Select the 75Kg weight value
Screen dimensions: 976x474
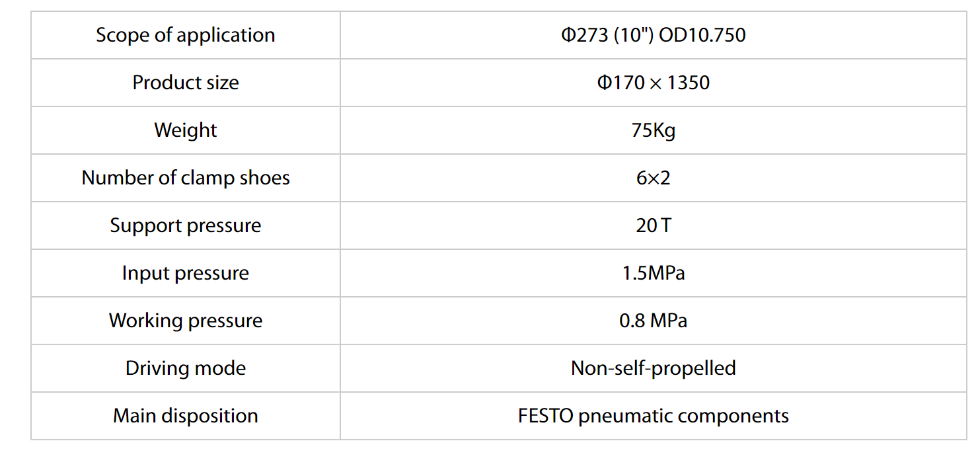click(x=654, y=130)
